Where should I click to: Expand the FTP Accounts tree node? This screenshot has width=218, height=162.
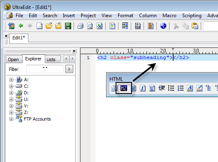coord(11,119)
